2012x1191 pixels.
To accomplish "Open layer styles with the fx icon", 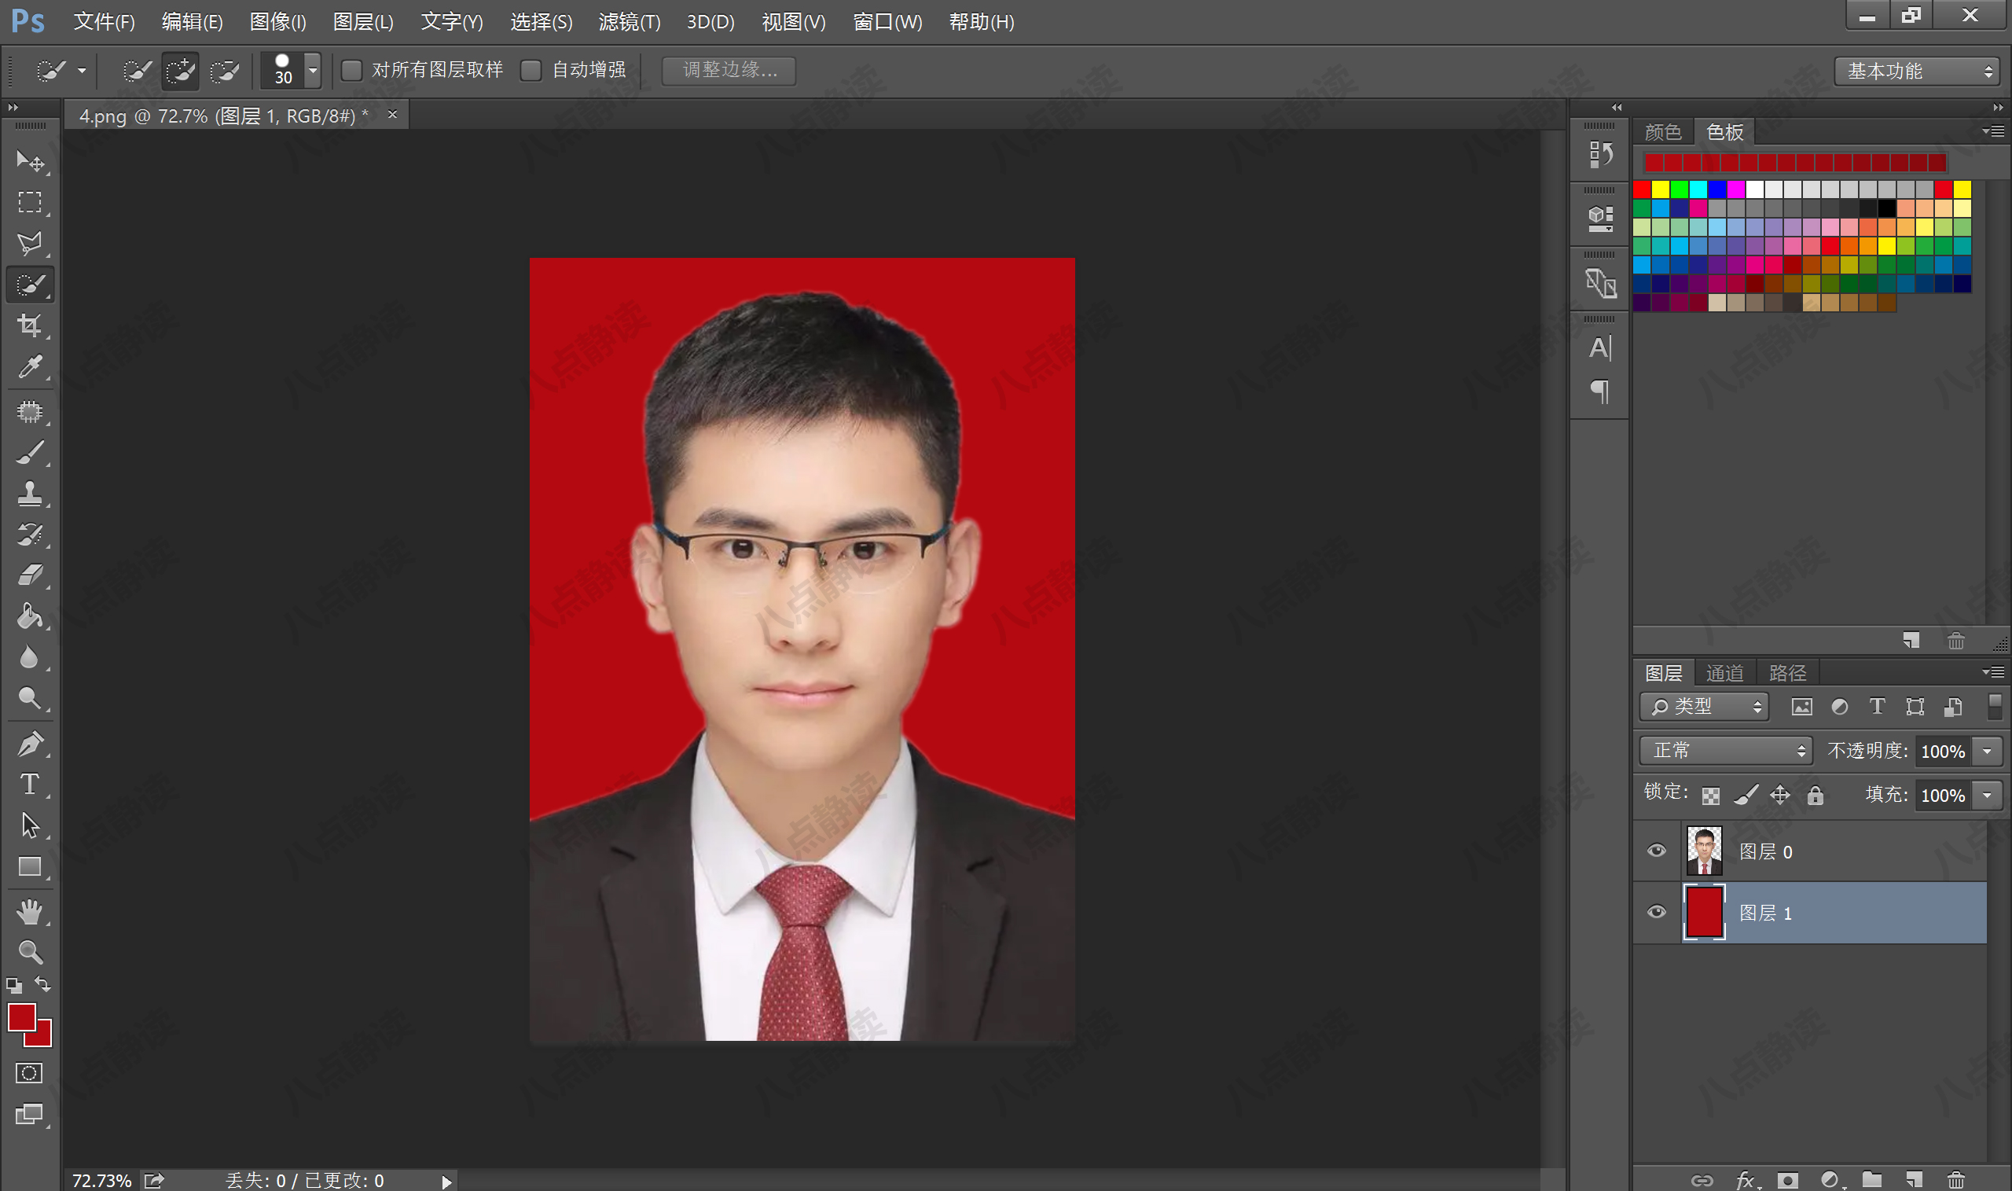I will [1746, 1181].
